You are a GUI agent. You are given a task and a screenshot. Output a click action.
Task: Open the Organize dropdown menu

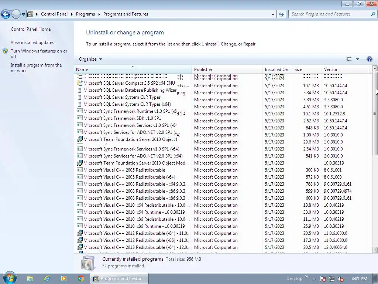90,59
